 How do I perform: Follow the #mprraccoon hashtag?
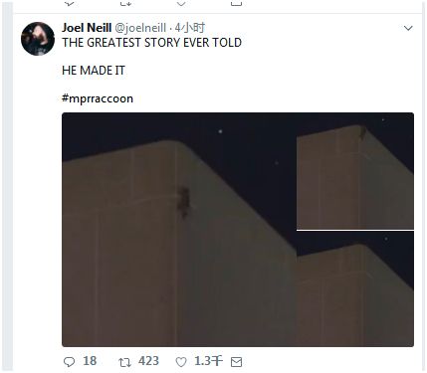(98, 98)
